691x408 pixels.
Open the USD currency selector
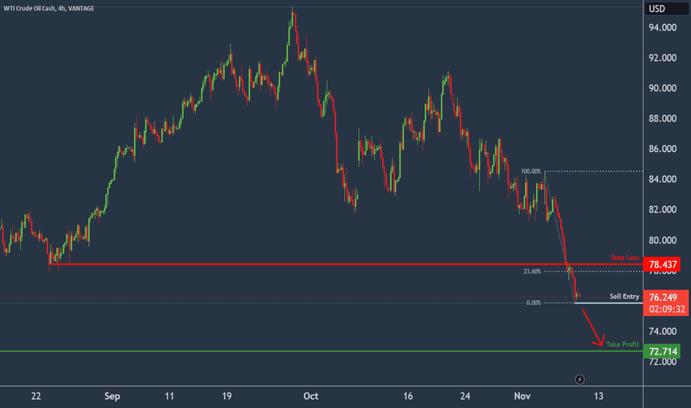[666, 9]
